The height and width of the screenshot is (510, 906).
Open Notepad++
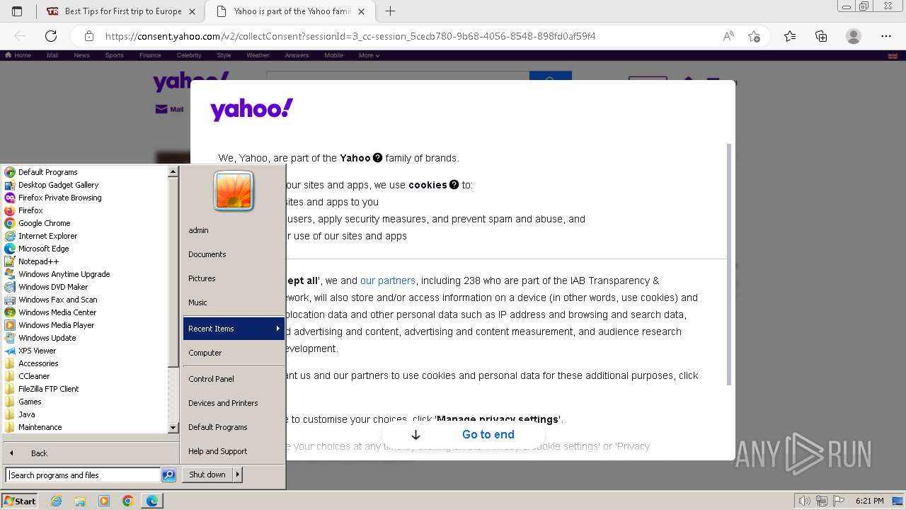pyautogui.click(x=38, y=261)
